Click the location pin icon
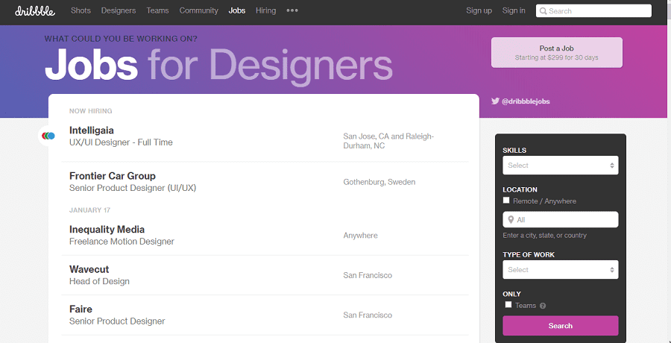The height and width of the screenshot is (343, 671). [511, 220]
